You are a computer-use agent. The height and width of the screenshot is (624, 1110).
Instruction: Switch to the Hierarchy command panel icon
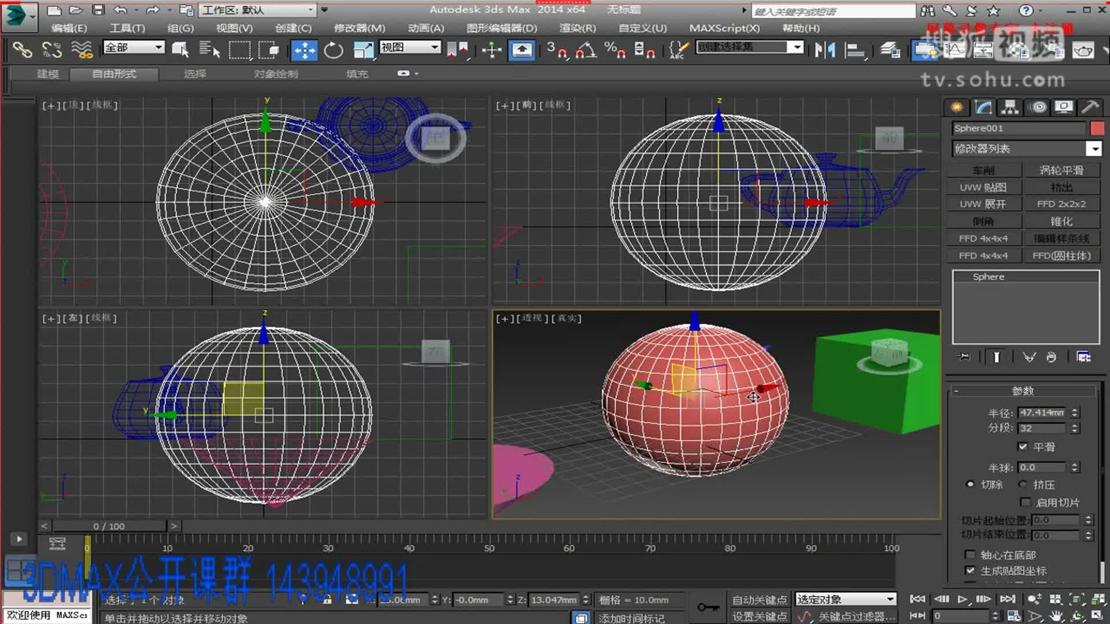click(1011, 107)
